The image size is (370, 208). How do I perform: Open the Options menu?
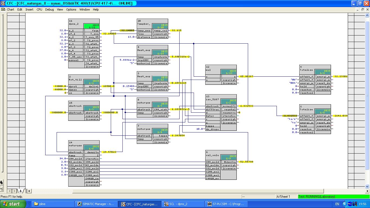(71, 9)
